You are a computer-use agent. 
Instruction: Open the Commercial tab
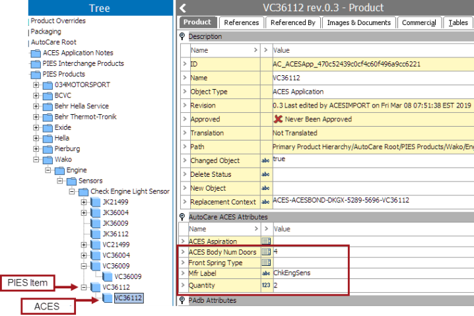point(419,22)
